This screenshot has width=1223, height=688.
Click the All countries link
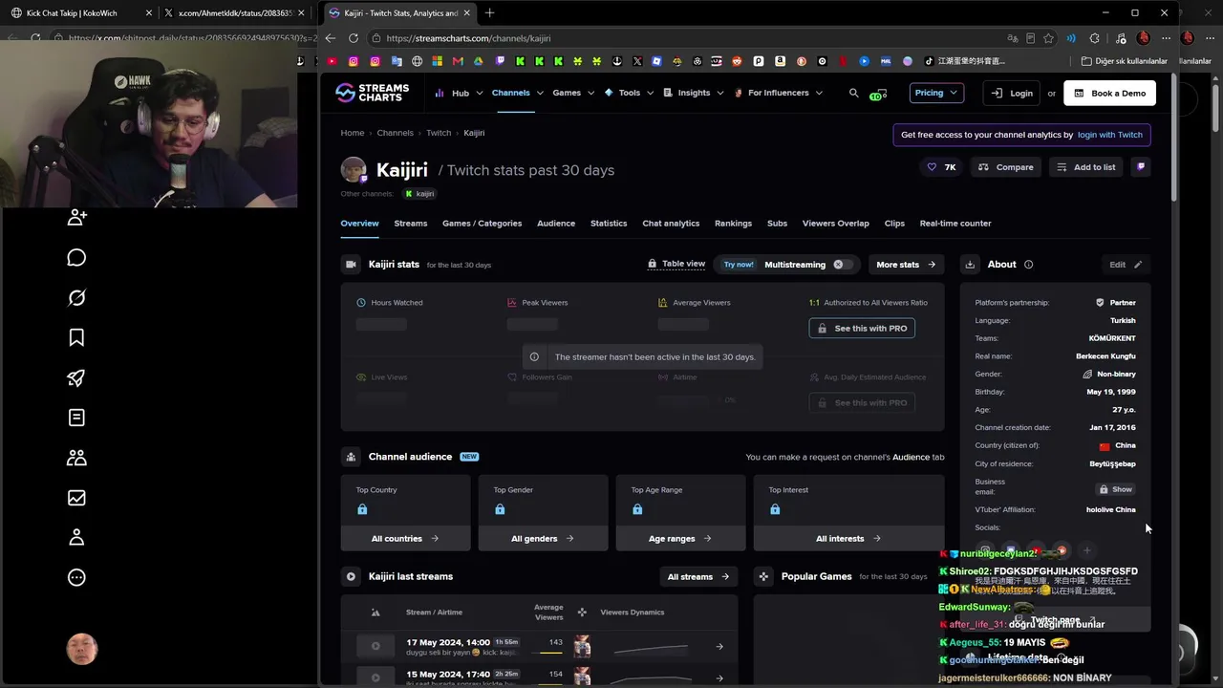click(405, 539)
